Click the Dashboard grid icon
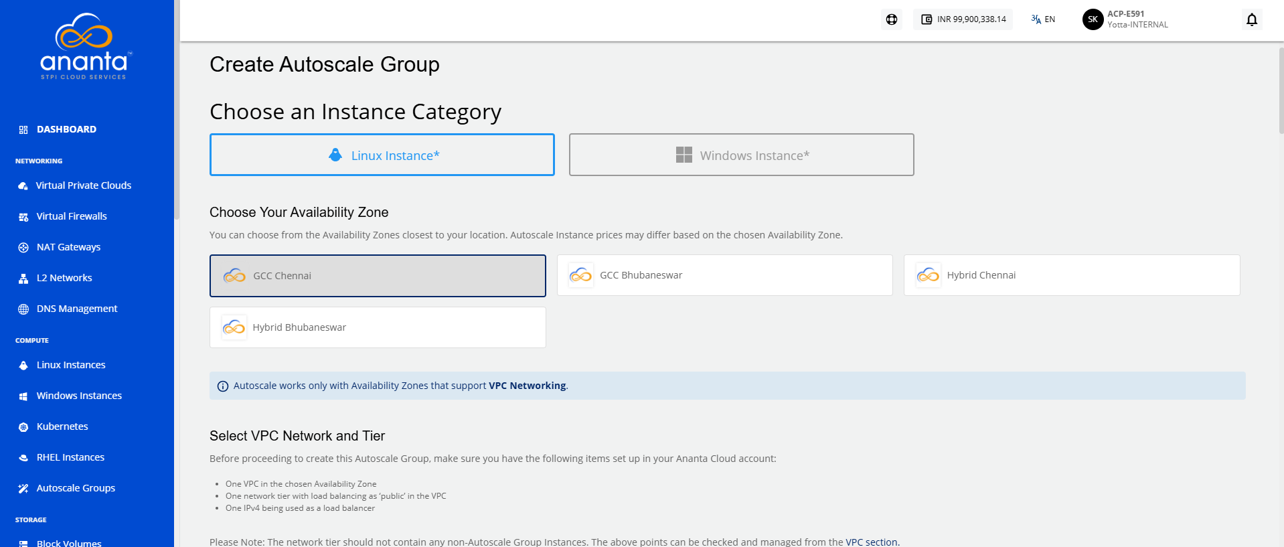Viewport: 1284px width, 547px height. click(x=23, y=130)
